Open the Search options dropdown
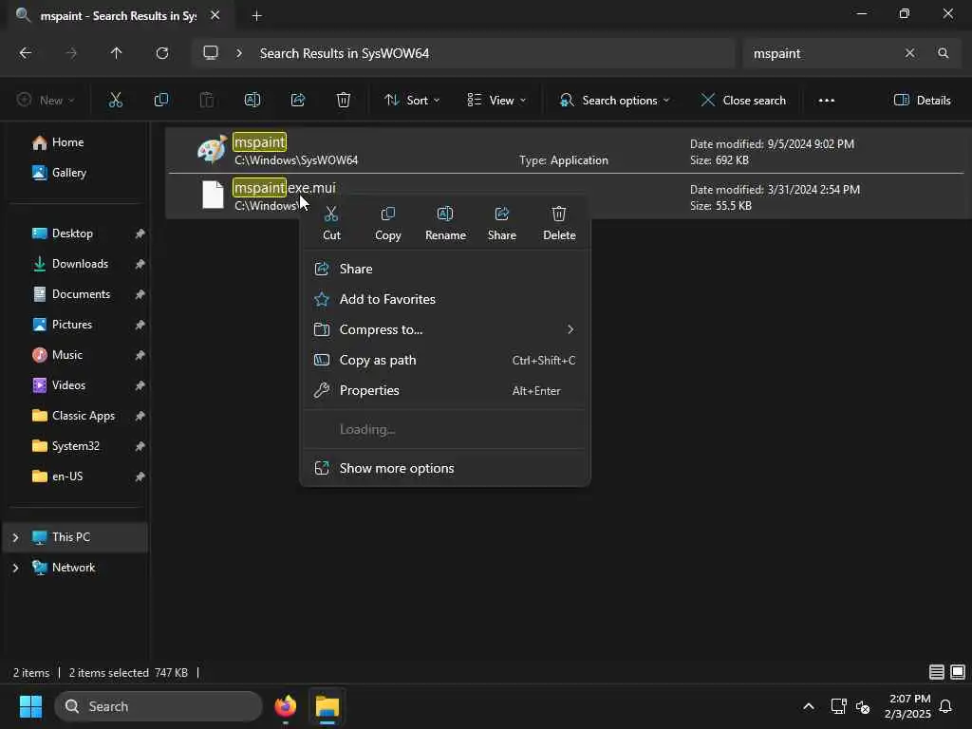 [614, 100]
